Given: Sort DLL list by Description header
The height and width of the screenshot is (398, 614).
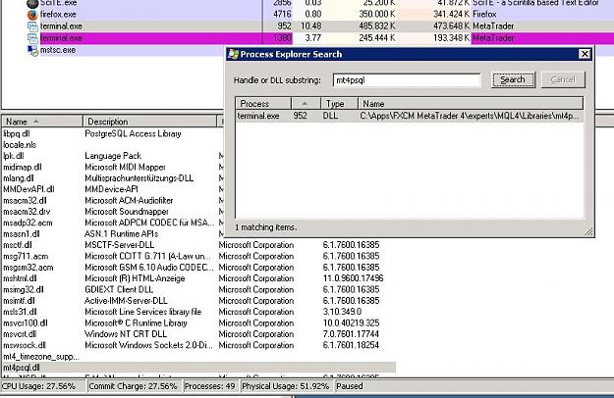Looking at the screenshot, I should (x=149, y=122).
